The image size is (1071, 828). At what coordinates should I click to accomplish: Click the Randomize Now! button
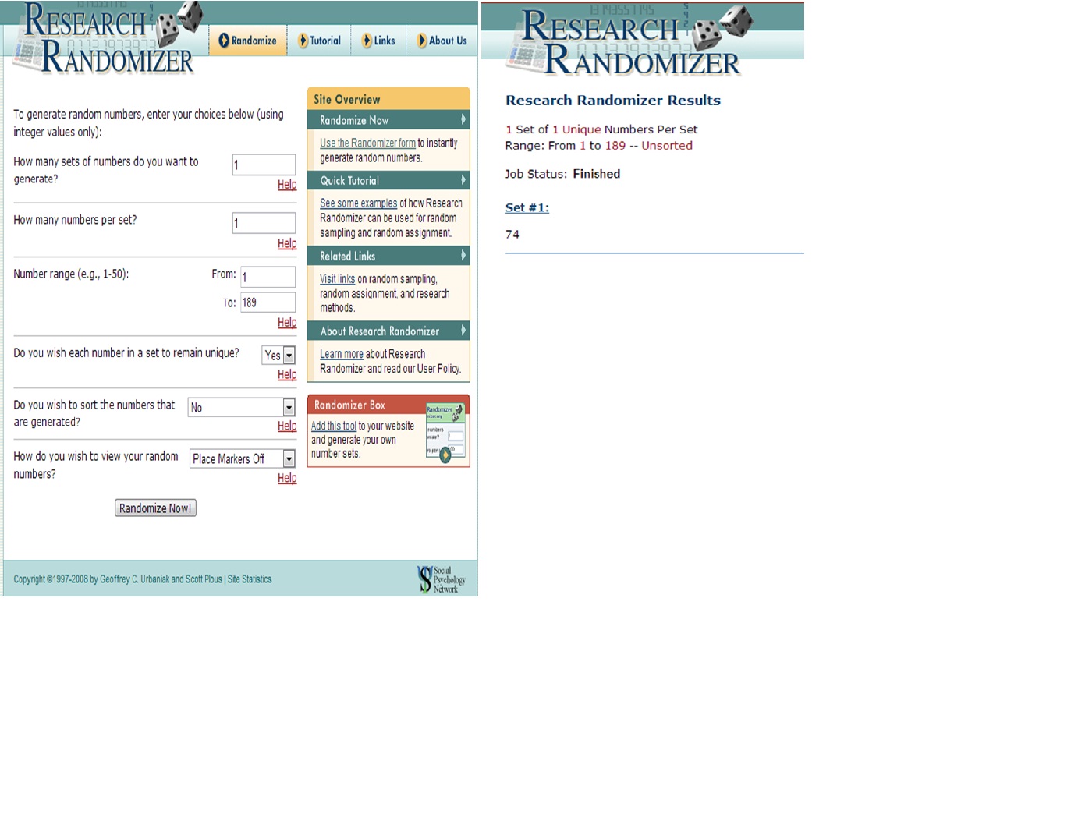pos(155,508)
